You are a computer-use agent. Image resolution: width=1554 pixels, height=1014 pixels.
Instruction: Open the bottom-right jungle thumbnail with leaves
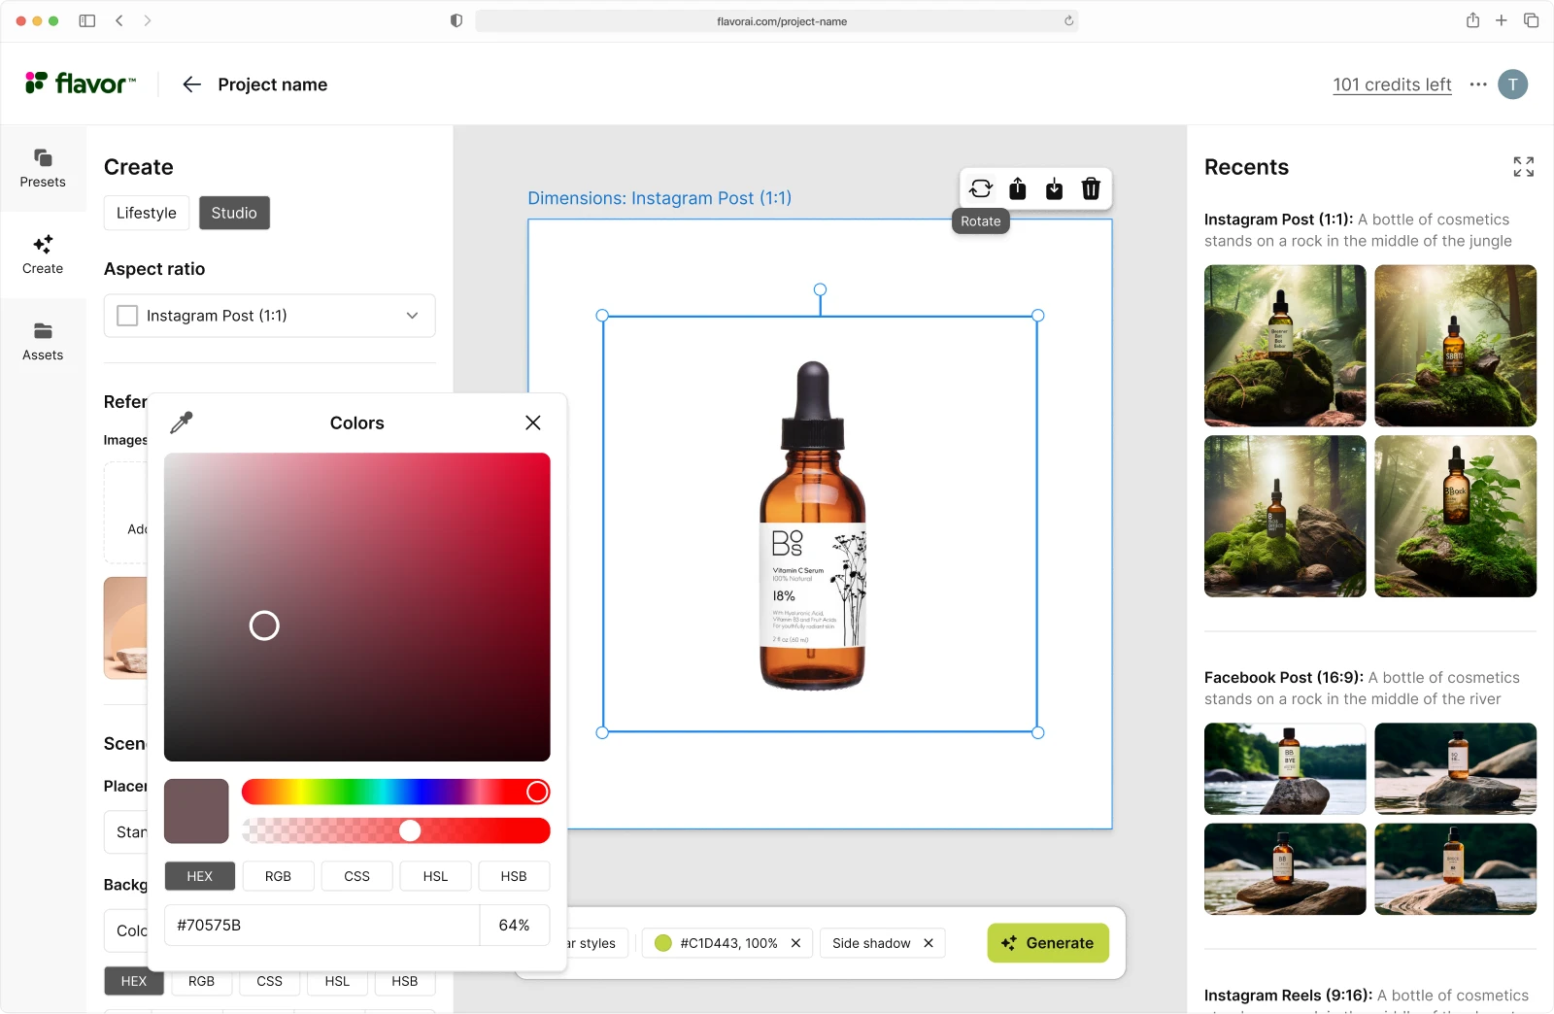pos(1456,516)
